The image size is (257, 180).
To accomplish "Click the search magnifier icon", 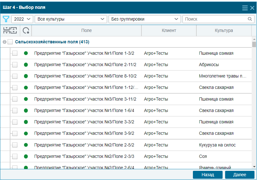I will [x=250, y=19].
